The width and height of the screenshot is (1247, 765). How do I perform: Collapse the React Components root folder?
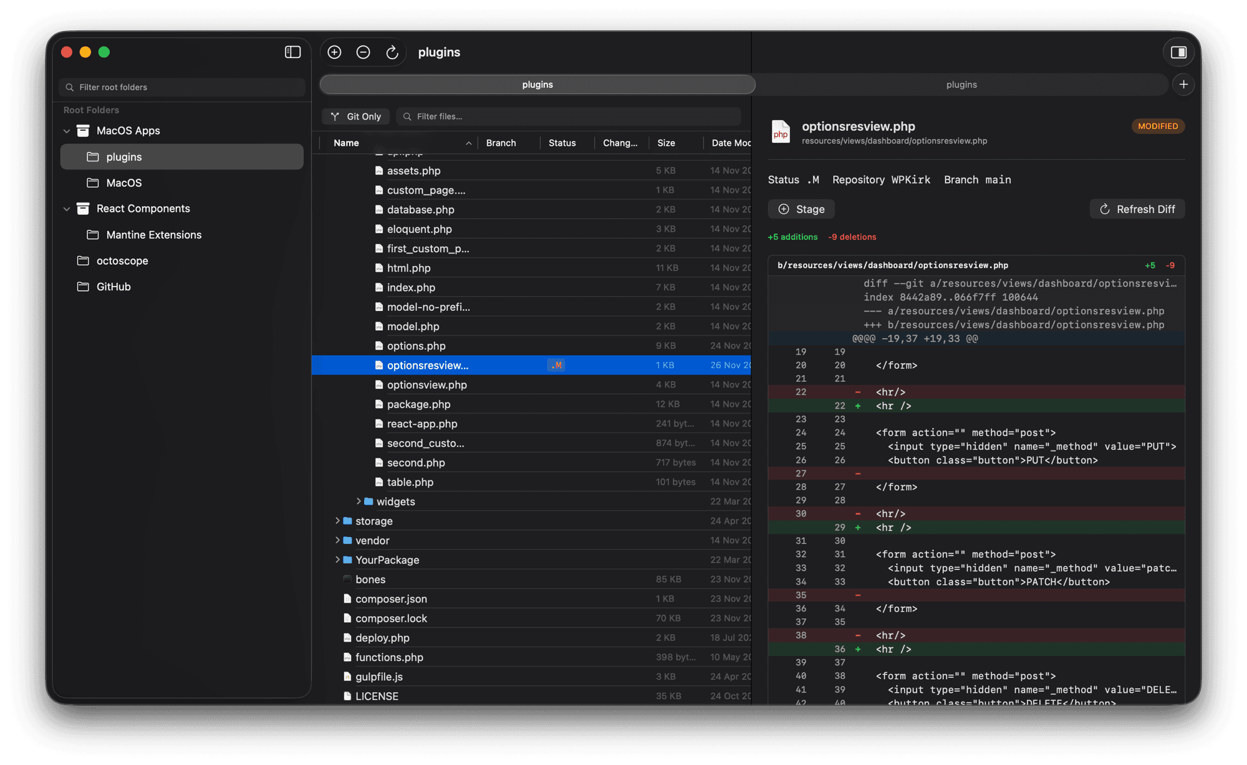pyautogui.click(x=67, y=209)
